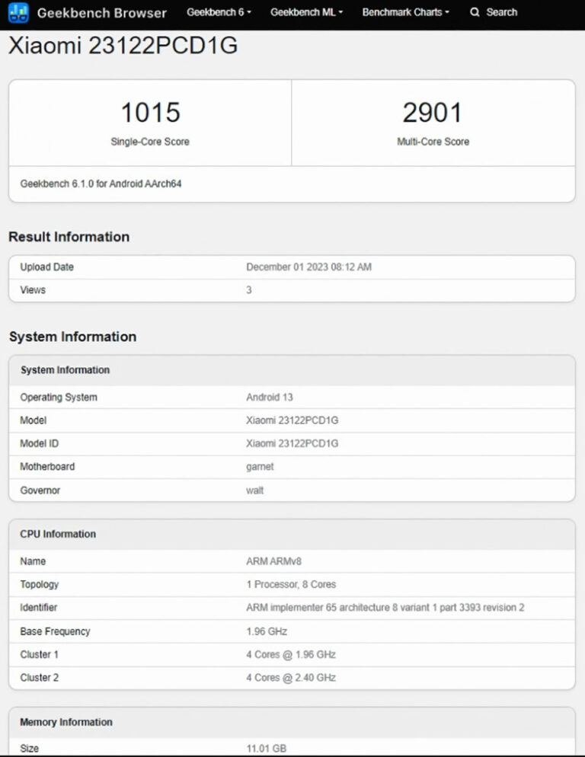Click the Views row label

[33, 290]
